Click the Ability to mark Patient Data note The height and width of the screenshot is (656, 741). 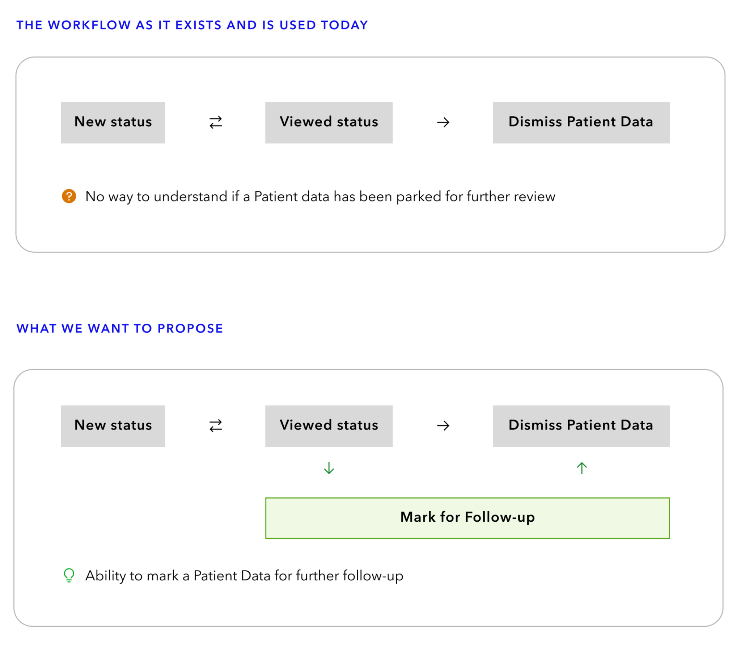244,576
